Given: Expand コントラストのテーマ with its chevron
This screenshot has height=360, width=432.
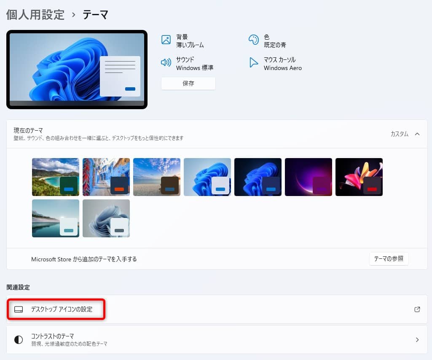Looking at the screenshot, I should (417, 339).
